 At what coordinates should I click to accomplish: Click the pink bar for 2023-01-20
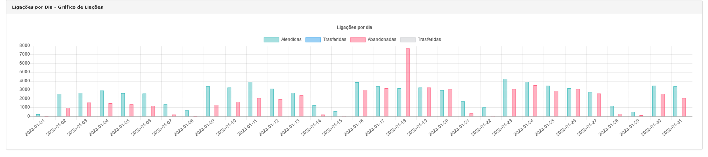click(x=450, y=103)
